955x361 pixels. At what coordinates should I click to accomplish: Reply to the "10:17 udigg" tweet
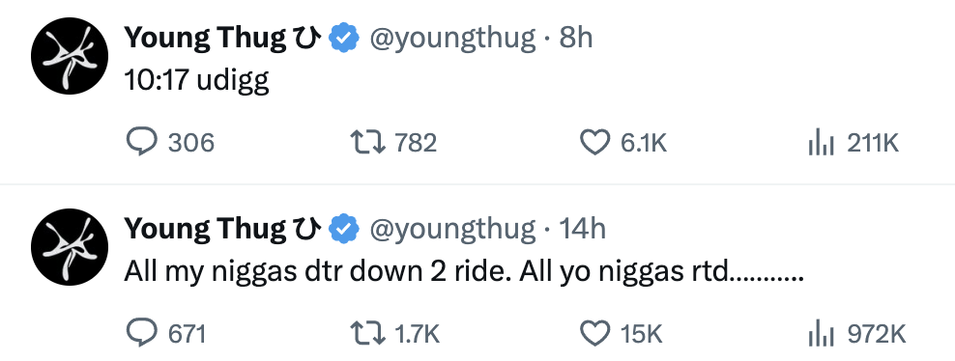141,143
